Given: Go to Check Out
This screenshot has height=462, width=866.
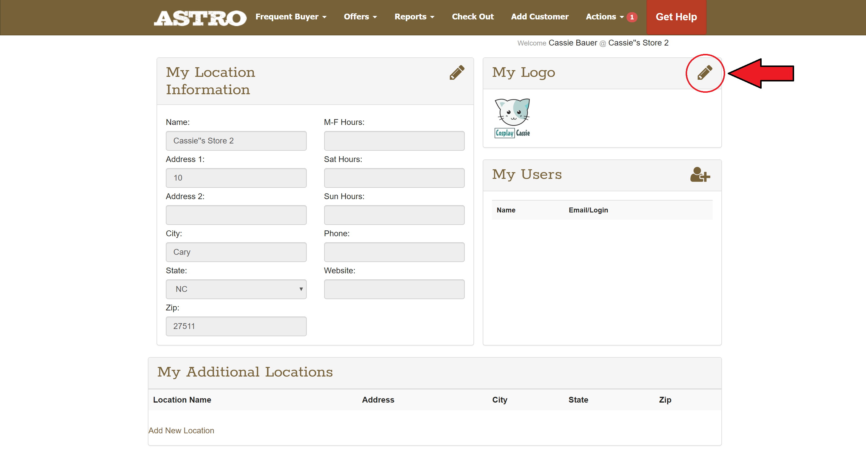Looking at the screenshot, I should click(x=473, y=17).
